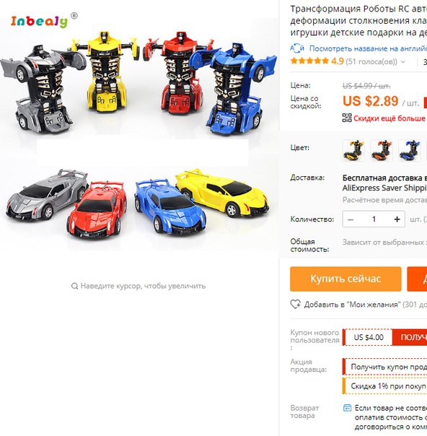Select the yellow robot car color option

click(x=353, y=150)
